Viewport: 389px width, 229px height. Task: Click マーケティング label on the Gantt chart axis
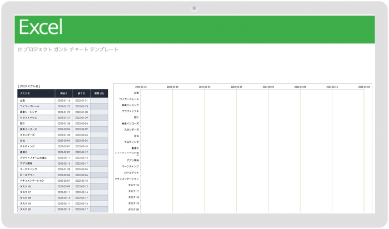pyautogui.click(x=130, y=167)
